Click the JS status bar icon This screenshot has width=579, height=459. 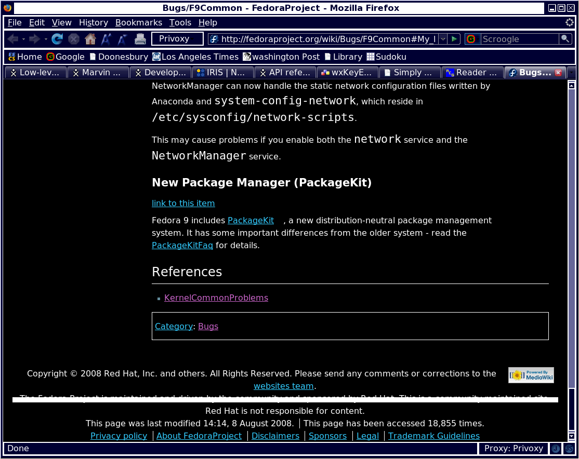pos(569,449)
